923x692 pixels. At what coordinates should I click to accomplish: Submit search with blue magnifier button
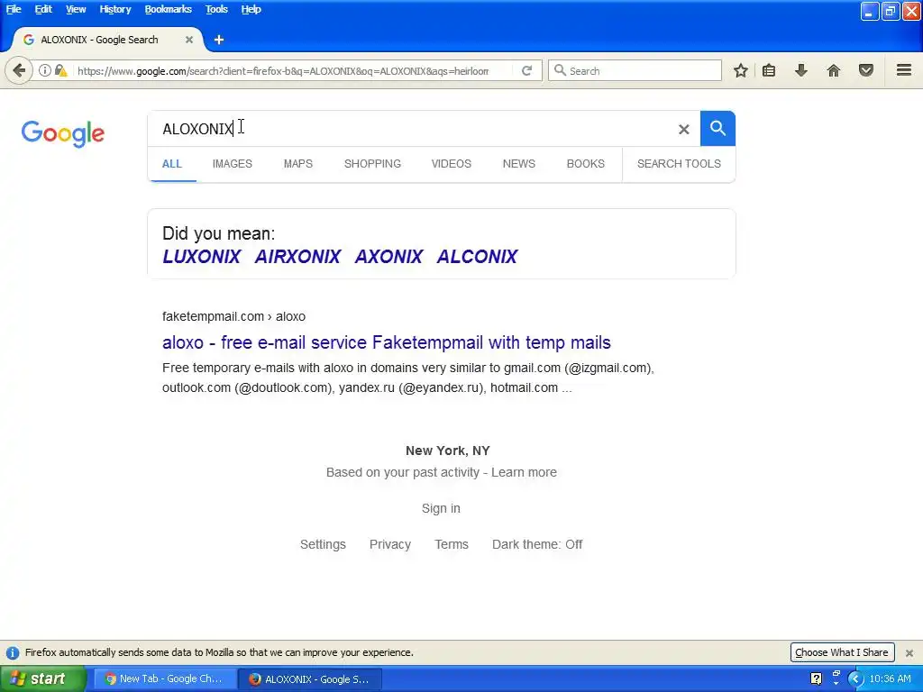[717, 128]
